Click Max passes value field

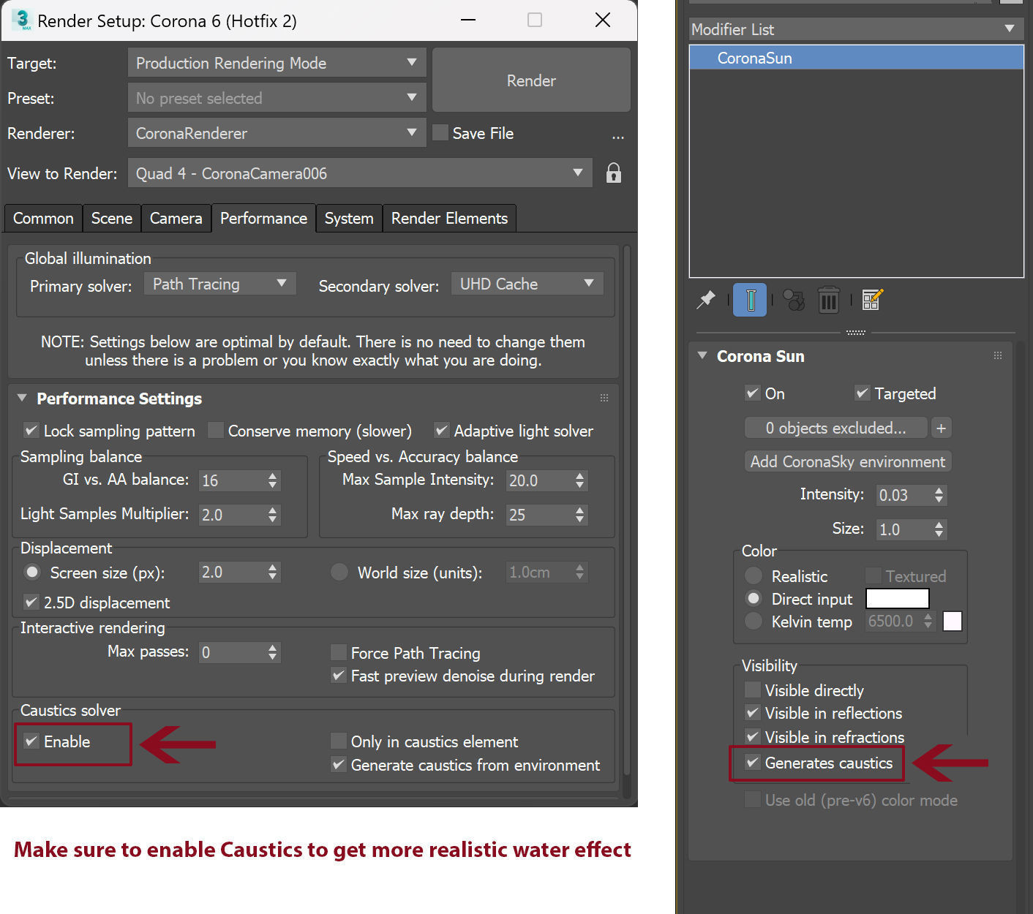coord(232,652)
